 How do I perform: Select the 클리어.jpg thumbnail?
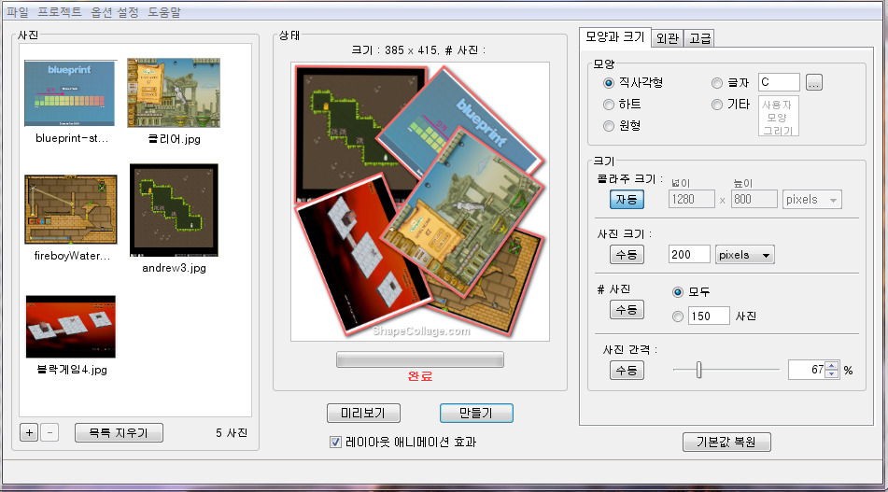[x=174, y=93]
